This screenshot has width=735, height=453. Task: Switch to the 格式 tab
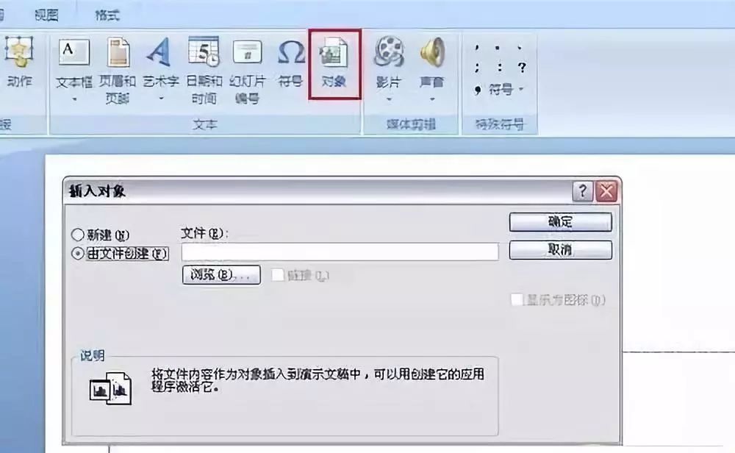[107, 15]
